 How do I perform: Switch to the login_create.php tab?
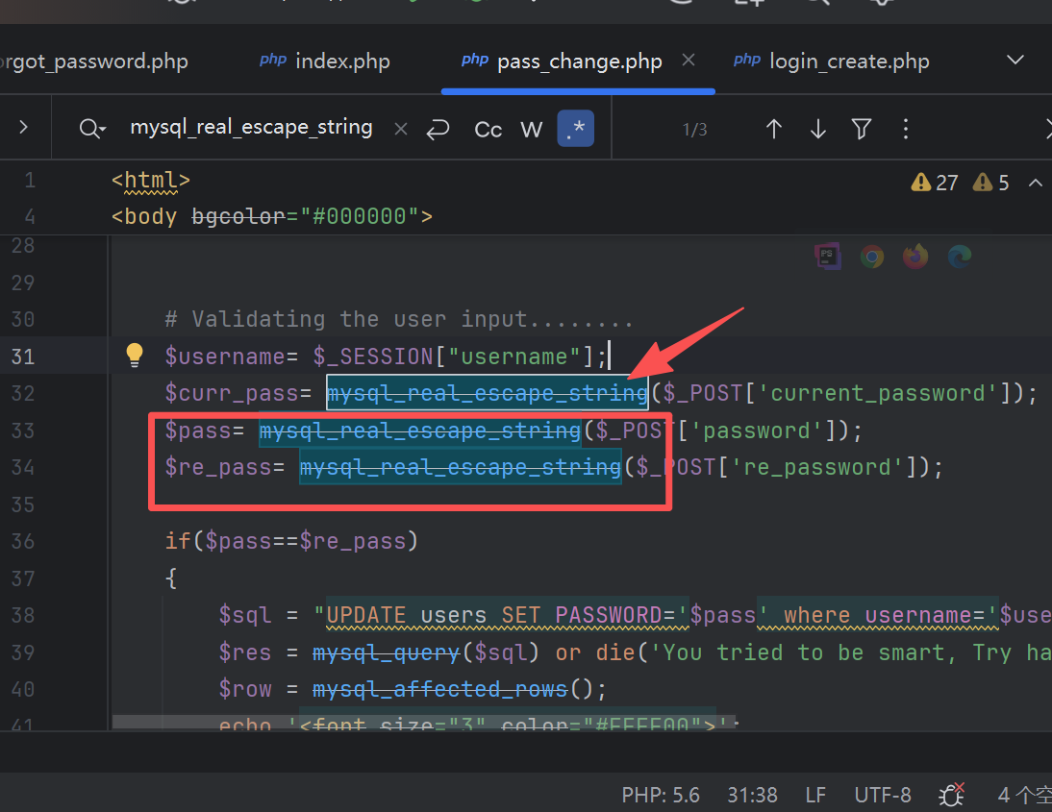click(x=832, y=61)
